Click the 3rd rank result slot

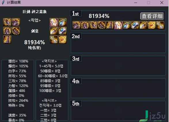point(118,66)
